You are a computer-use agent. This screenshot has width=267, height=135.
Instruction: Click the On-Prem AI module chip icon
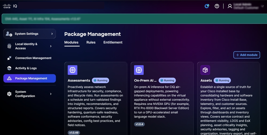click(x=139, y=70)
